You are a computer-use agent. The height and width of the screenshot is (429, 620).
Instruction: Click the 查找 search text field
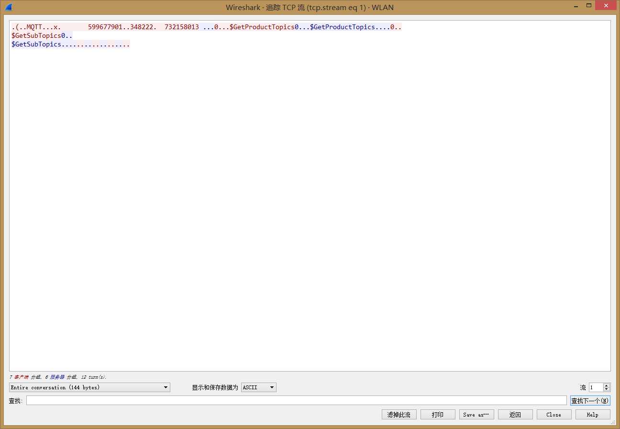click(x=297, y=400)
